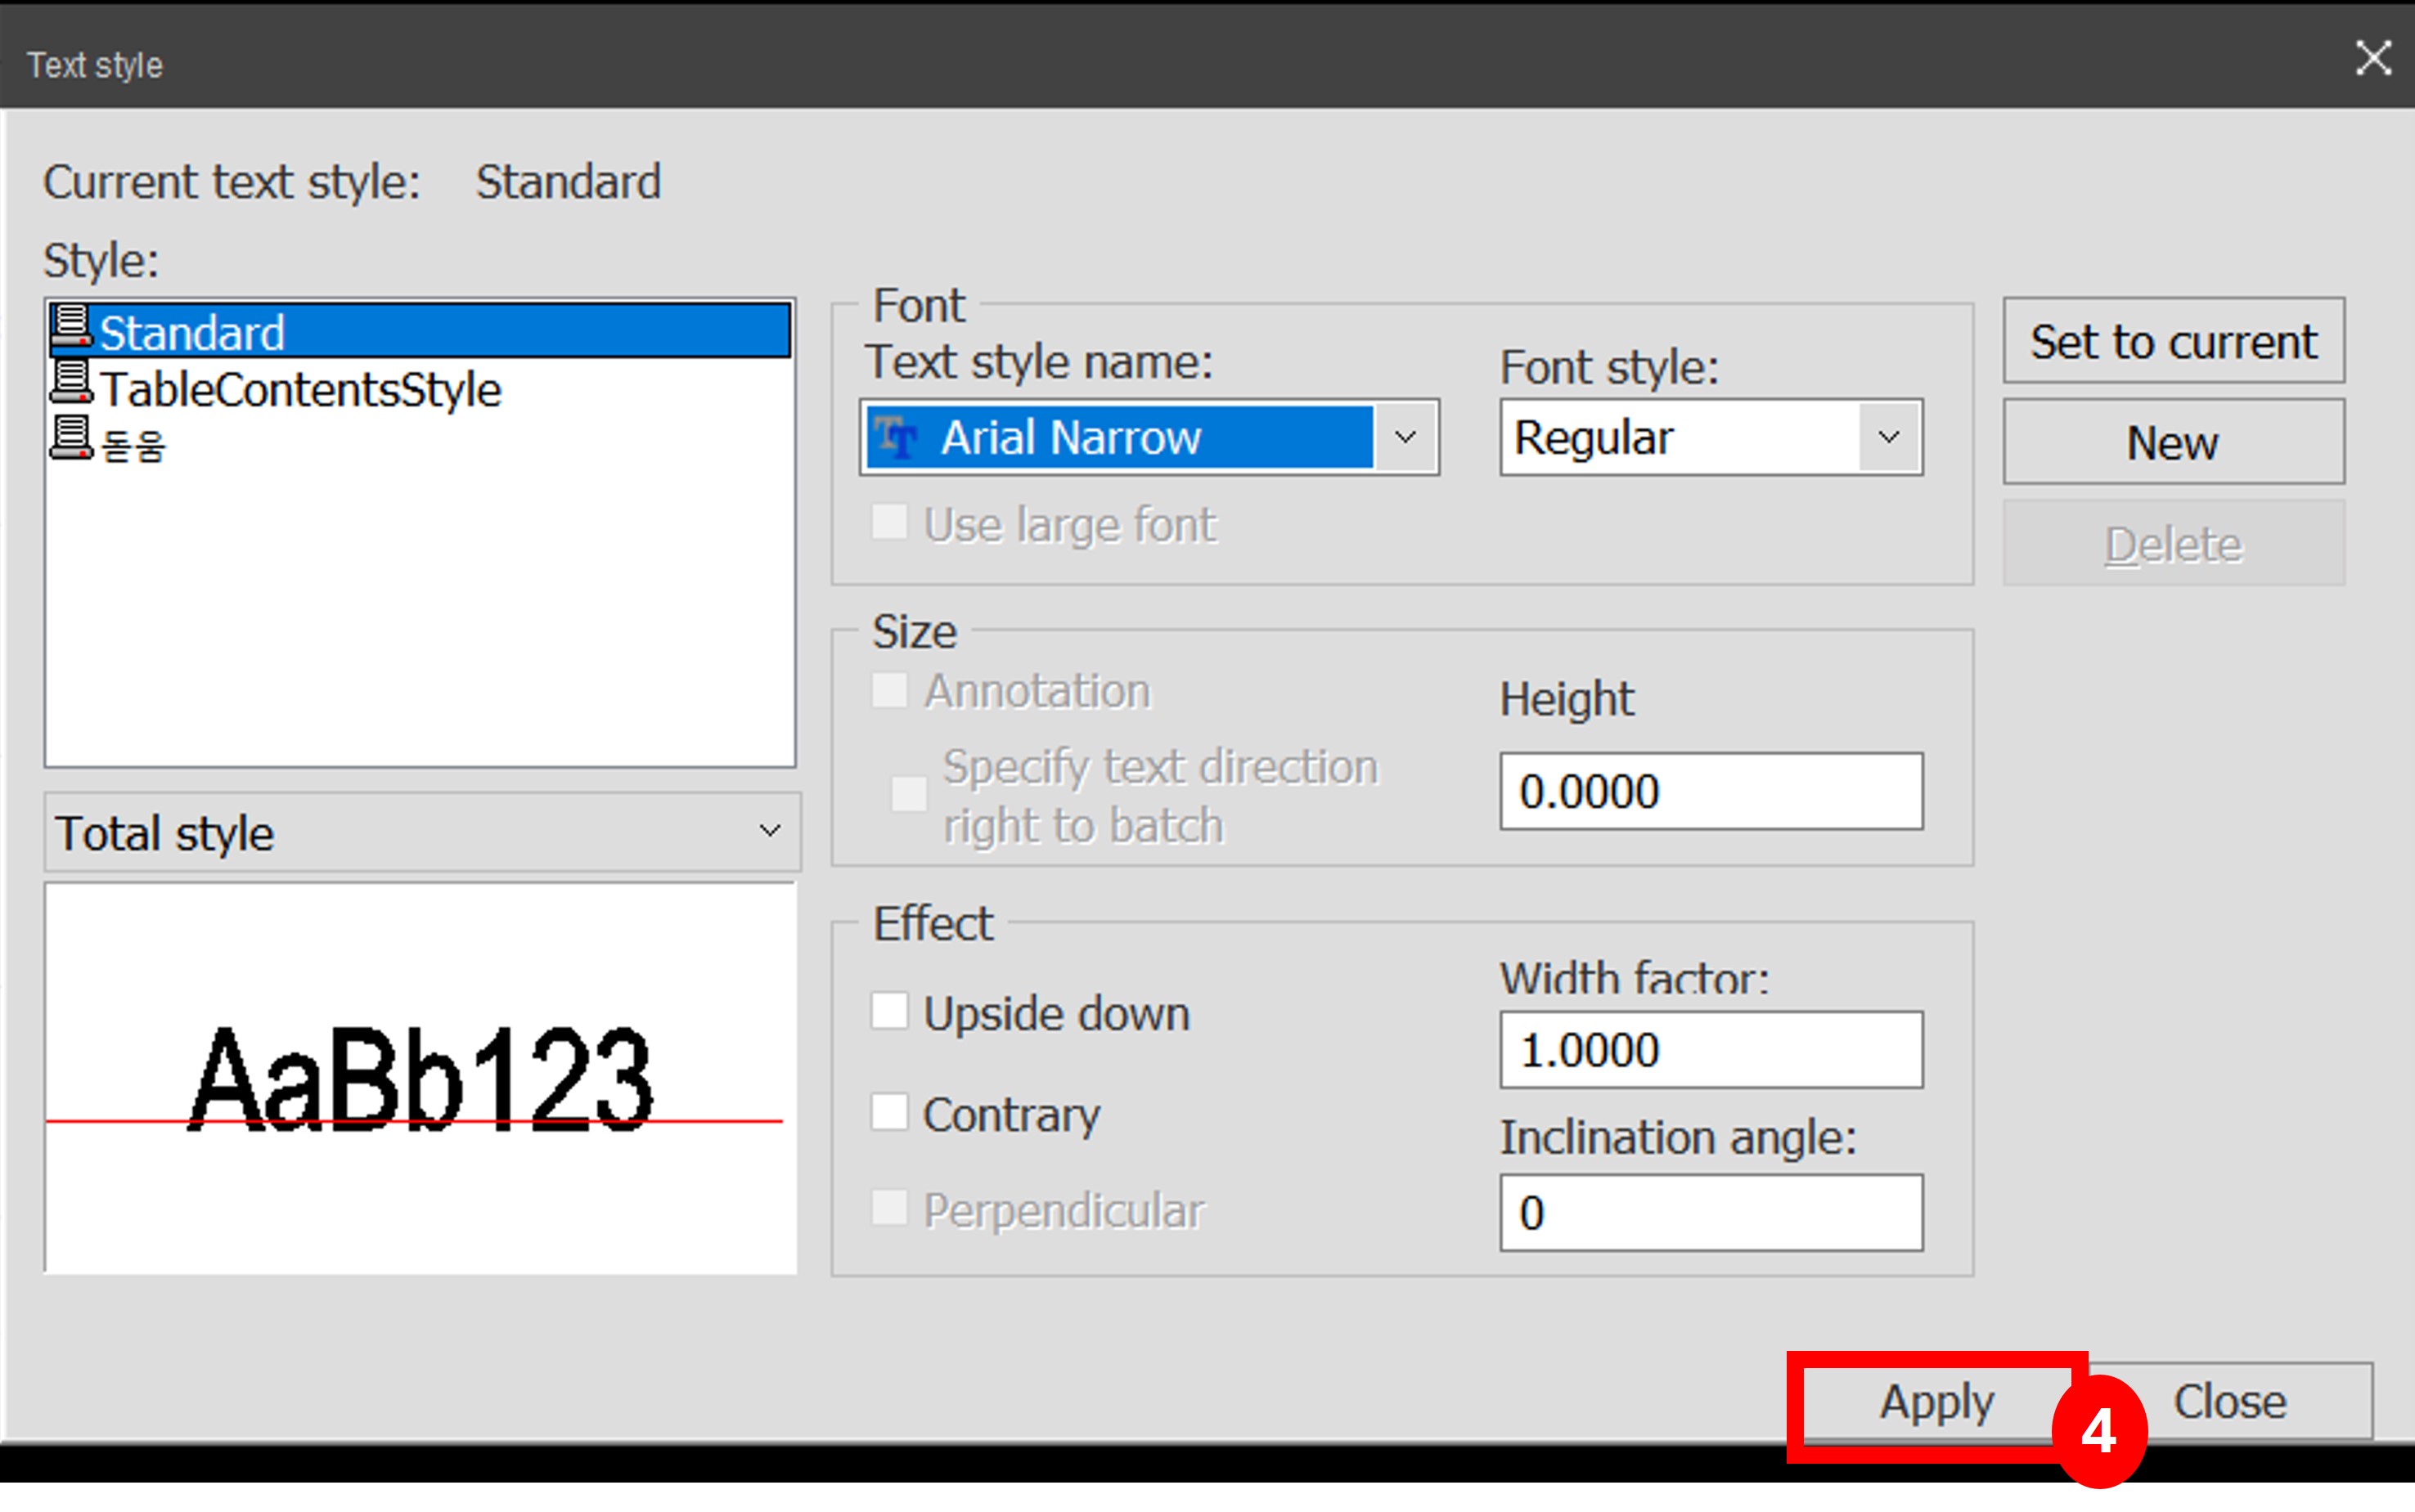Expand the Font style dropdown arrow
Viewport: 2415px width, 1512px height.
click(x=1889, y=437)
